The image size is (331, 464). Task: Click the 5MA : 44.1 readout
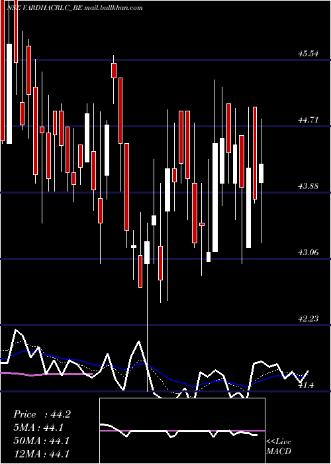[38, 428]
